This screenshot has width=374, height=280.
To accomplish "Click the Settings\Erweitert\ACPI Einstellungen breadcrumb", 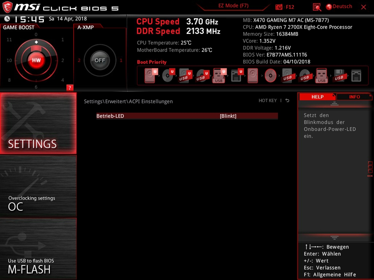I will coord(128,102).
